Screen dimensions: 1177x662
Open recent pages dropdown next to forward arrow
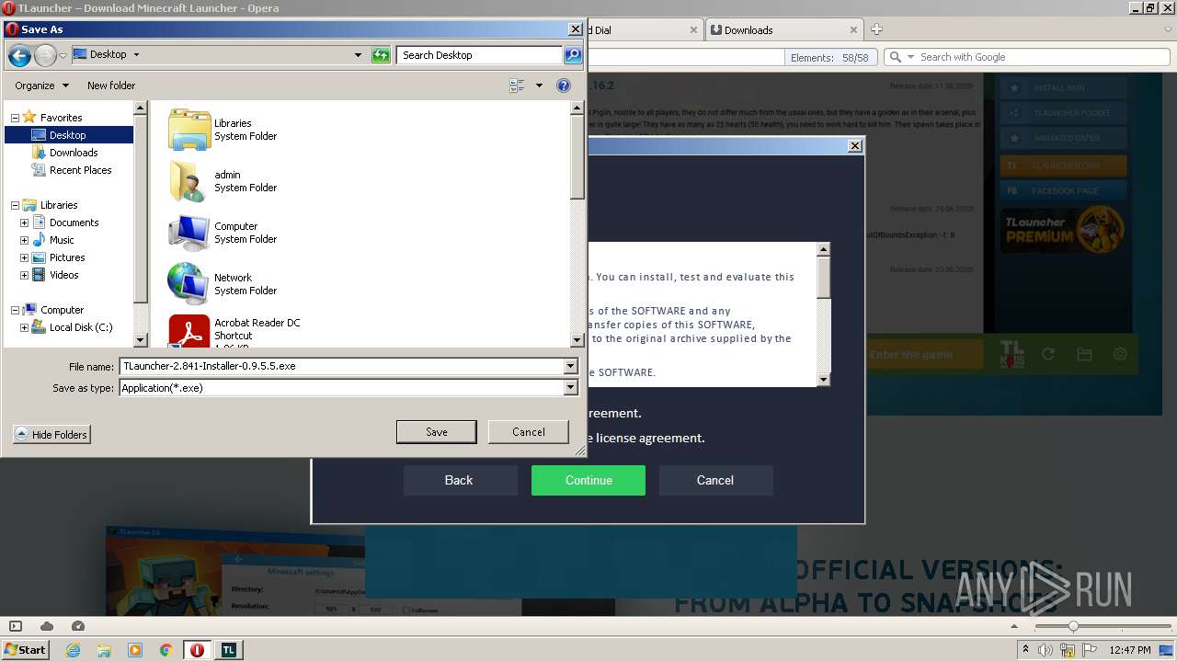point(63,56)
